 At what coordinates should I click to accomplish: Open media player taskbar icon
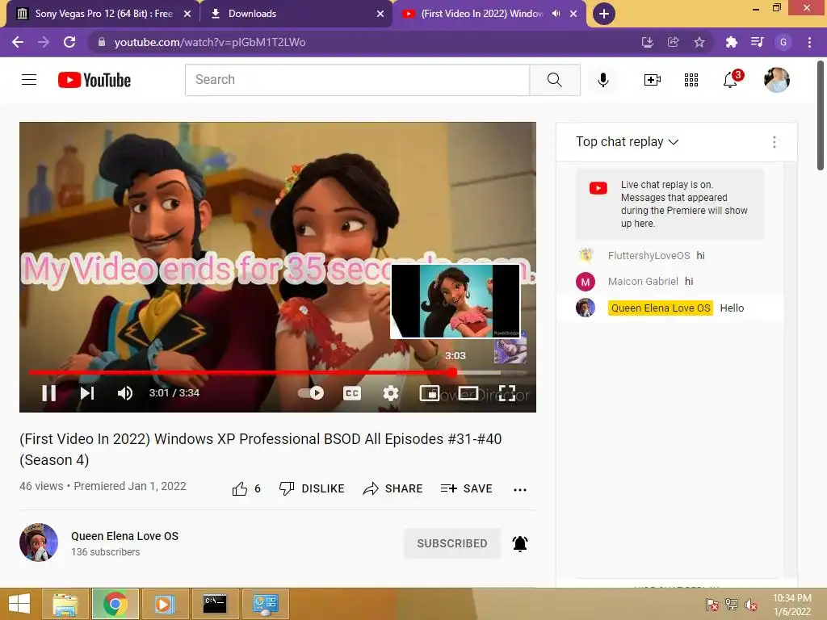165,604
